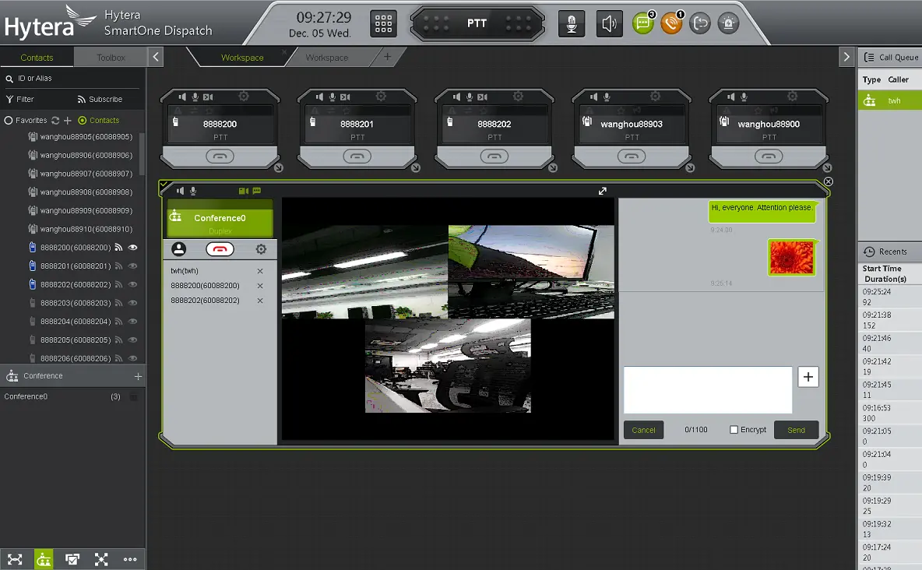Expand the 8888200 card using corner arrow
The image size is (922, 570).
coord(278,167)
